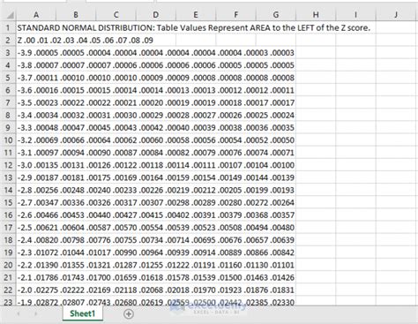Click the row beginning with -3.7

tap(156, 78)
